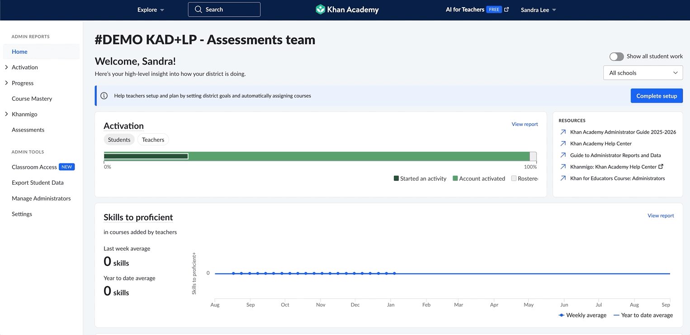The image size is (690, 335).
Task: Open the All schools dropdown
Action: (643, 73)
